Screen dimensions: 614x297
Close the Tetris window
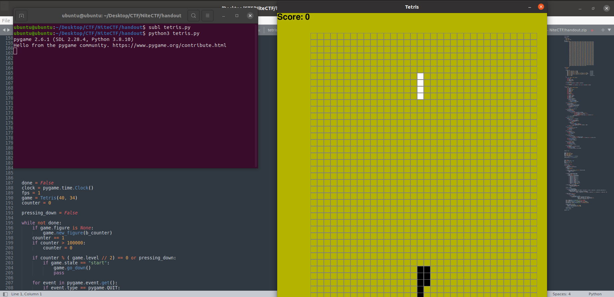[x=541, y=7]
